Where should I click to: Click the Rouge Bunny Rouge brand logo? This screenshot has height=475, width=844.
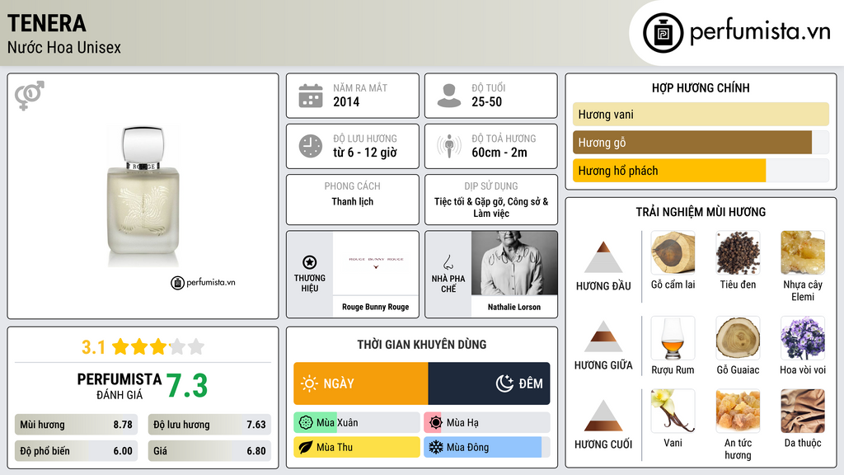click(x=376, y=262)
